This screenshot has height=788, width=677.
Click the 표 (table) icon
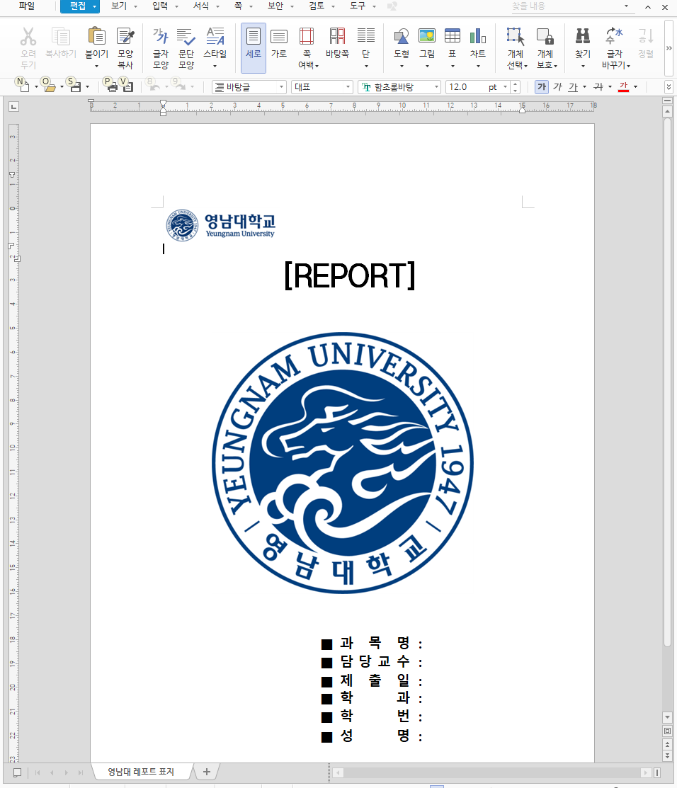pos(453,37)
